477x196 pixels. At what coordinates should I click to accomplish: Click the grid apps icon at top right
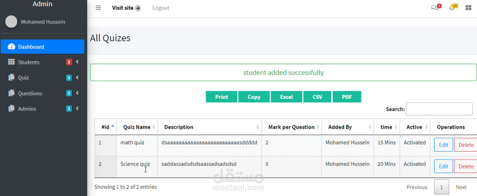point(468,8)
